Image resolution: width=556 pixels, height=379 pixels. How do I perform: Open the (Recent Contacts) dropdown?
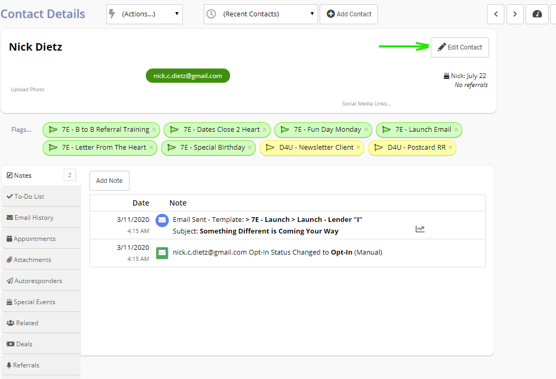tap(261, 14)
